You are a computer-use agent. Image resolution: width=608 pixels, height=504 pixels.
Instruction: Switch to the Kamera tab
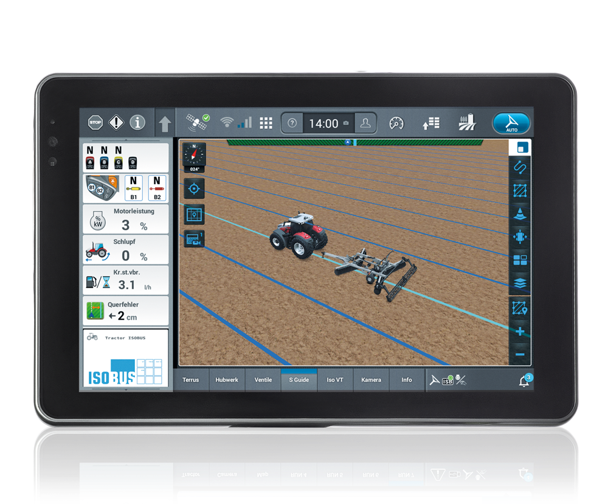[x=371, y=380]
